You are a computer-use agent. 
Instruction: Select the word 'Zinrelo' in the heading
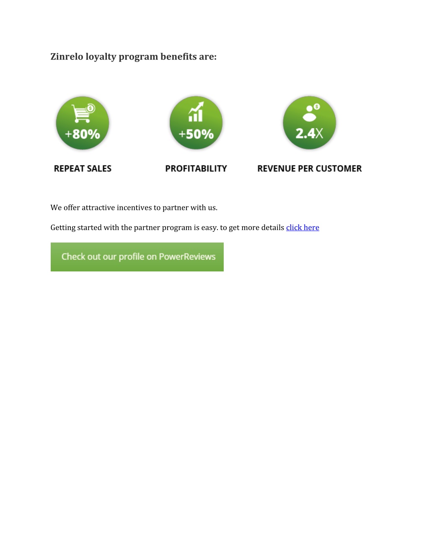(x=67, y=57)
